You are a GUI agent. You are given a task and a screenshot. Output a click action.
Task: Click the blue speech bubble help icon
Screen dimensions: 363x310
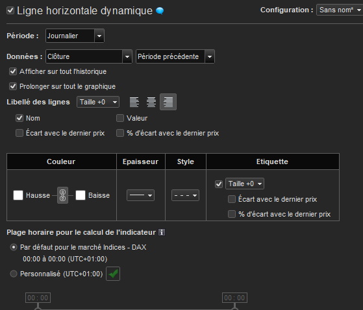(160, 10)
